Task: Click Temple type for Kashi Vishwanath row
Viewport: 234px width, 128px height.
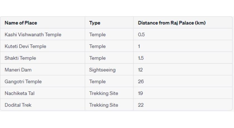Action: pos(97,35)
